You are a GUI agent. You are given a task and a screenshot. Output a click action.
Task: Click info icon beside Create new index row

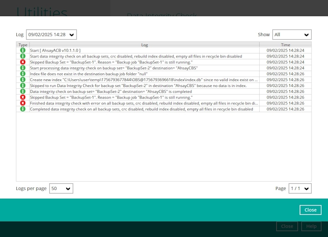[x=23, y=80]
